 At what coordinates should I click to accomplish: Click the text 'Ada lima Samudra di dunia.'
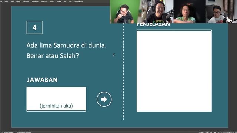(67, 45)
